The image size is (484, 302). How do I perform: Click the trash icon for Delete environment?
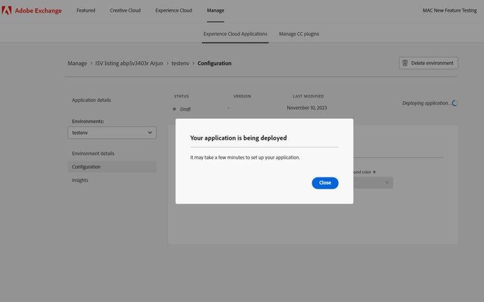405,63
